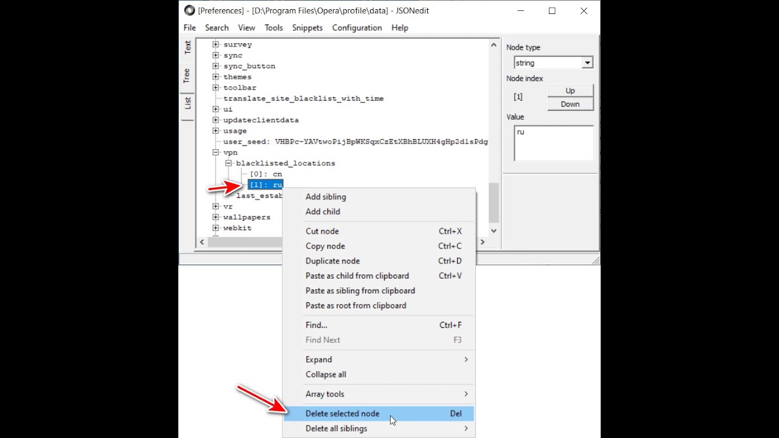Click the JSONedit title bar app icon
Screen dimensions: 779x438
(x=189, y=10)
